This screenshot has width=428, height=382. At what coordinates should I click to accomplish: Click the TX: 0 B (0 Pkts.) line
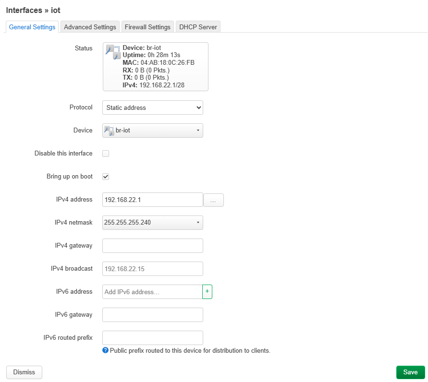tap(146, 77)
